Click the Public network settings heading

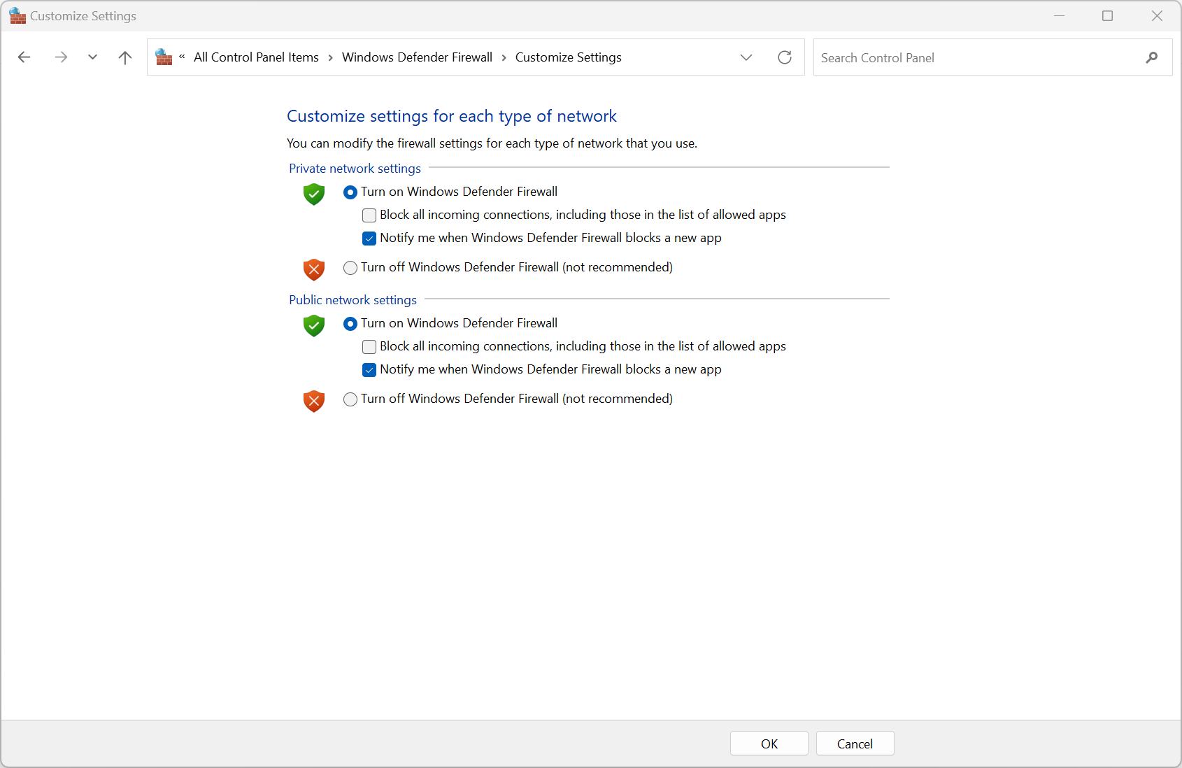[353, 300]
